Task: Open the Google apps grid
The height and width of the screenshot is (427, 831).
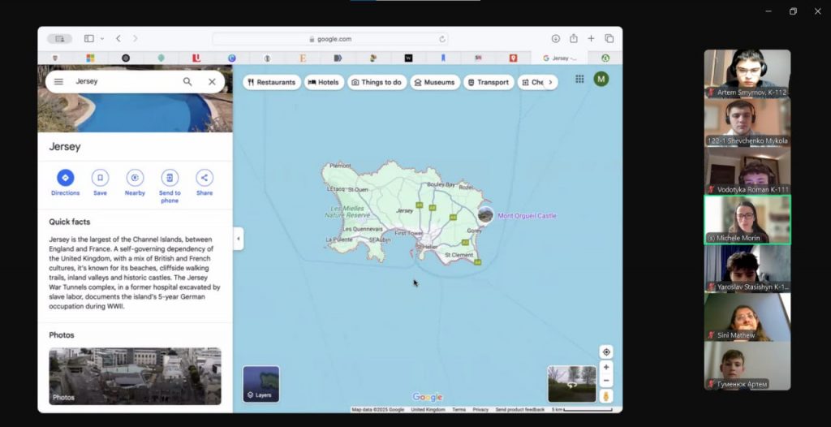Action: 579,79
